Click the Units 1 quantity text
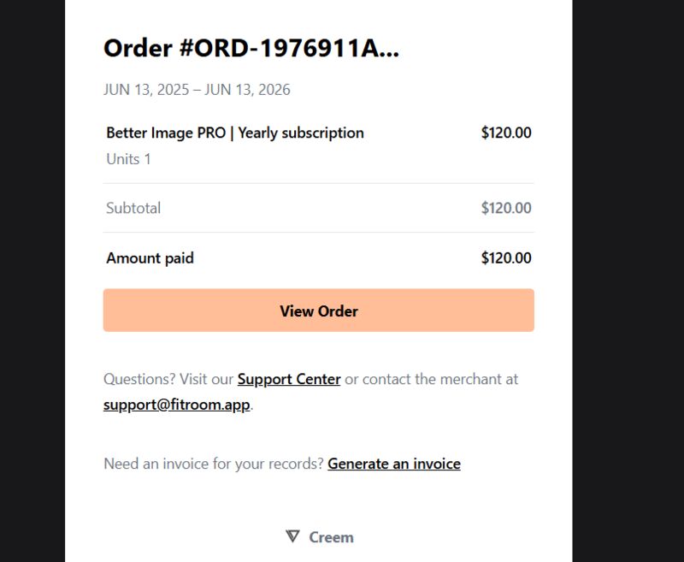Screen dimensions: 684x562 [x=129, y=159]
